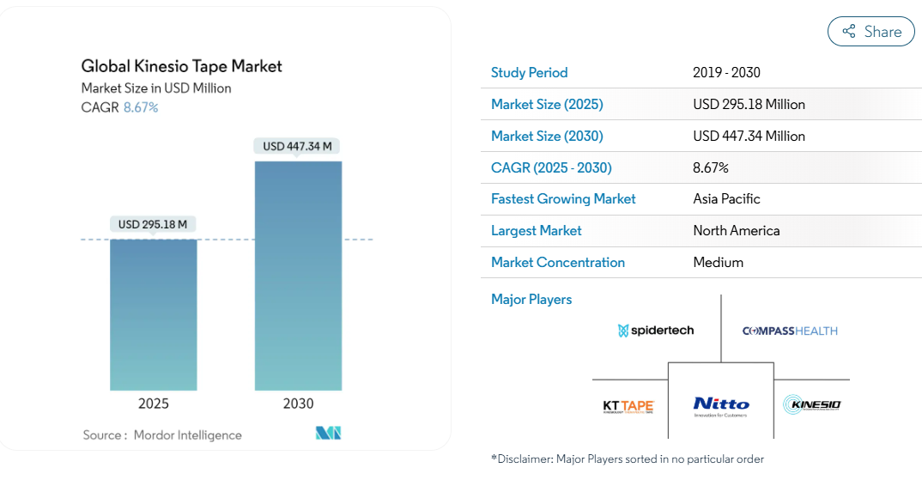Screen dimensions: 922x492
Task: Select the USD 447.34 M bar label
Action: point(297,146)
